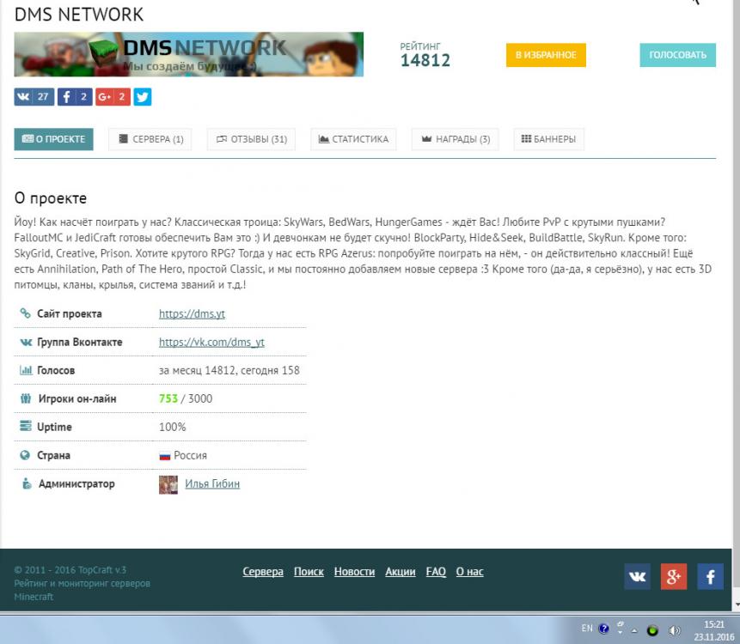Open the vk.com/dms_yt group link
The image size is (740, 644).
(211, 342)
